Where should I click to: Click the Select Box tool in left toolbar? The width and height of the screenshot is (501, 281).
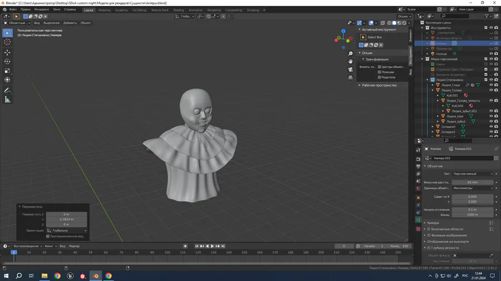pos(7,33)
